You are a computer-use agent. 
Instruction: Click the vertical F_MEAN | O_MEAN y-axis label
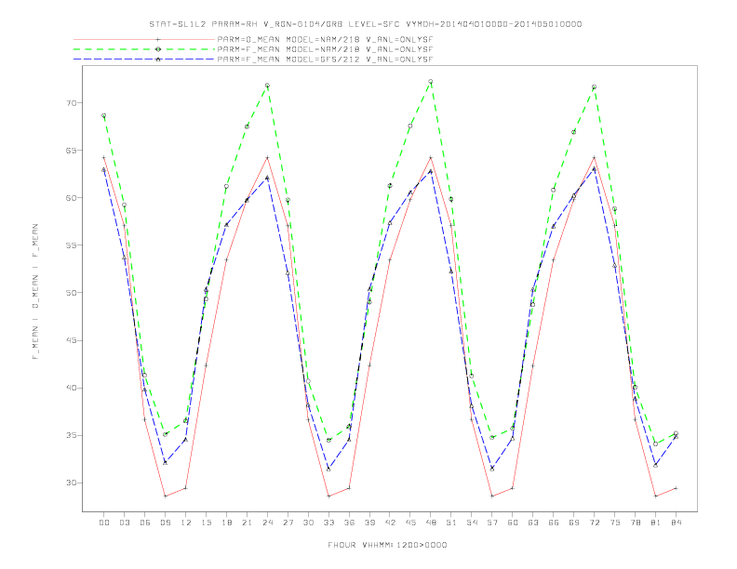[x=35, y=292]
